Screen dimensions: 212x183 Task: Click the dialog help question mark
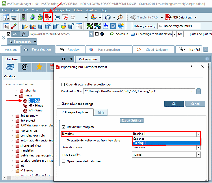[191, 67]
